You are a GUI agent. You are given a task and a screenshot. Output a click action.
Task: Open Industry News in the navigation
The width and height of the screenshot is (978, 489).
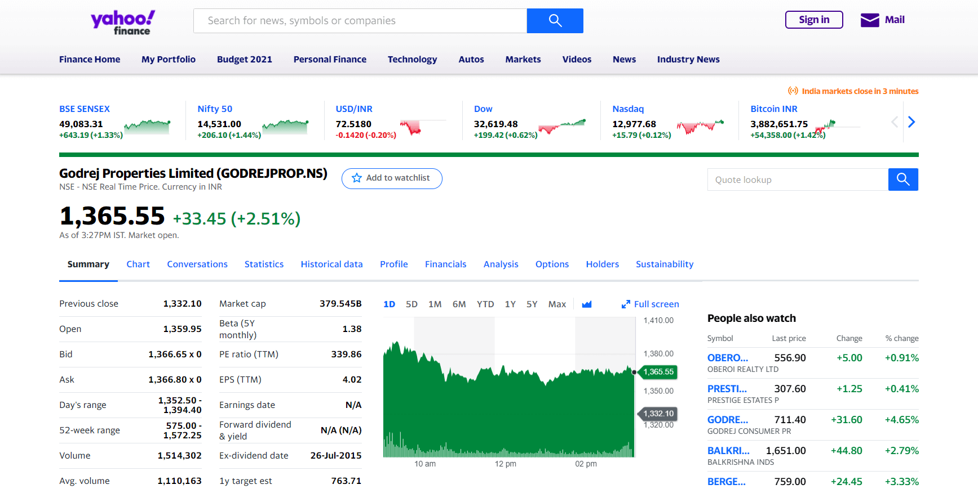click(x=688, y=60)
